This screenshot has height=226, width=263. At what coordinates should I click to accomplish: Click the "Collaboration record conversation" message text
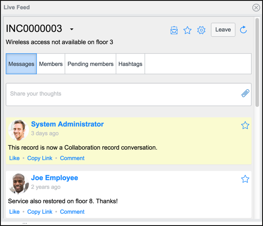83,147
